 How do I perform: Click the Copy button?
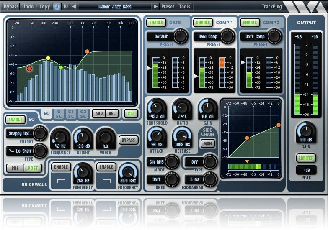[x=44, y=6]
